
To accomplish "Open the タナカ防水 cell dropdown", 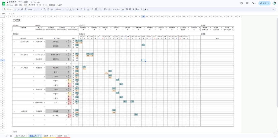I will tap(33, 55).
